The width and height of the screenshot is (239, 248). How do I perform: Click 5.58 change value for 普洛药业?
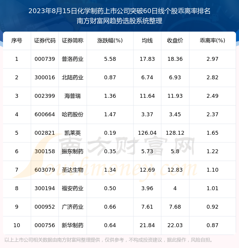(x=110, y=59)
